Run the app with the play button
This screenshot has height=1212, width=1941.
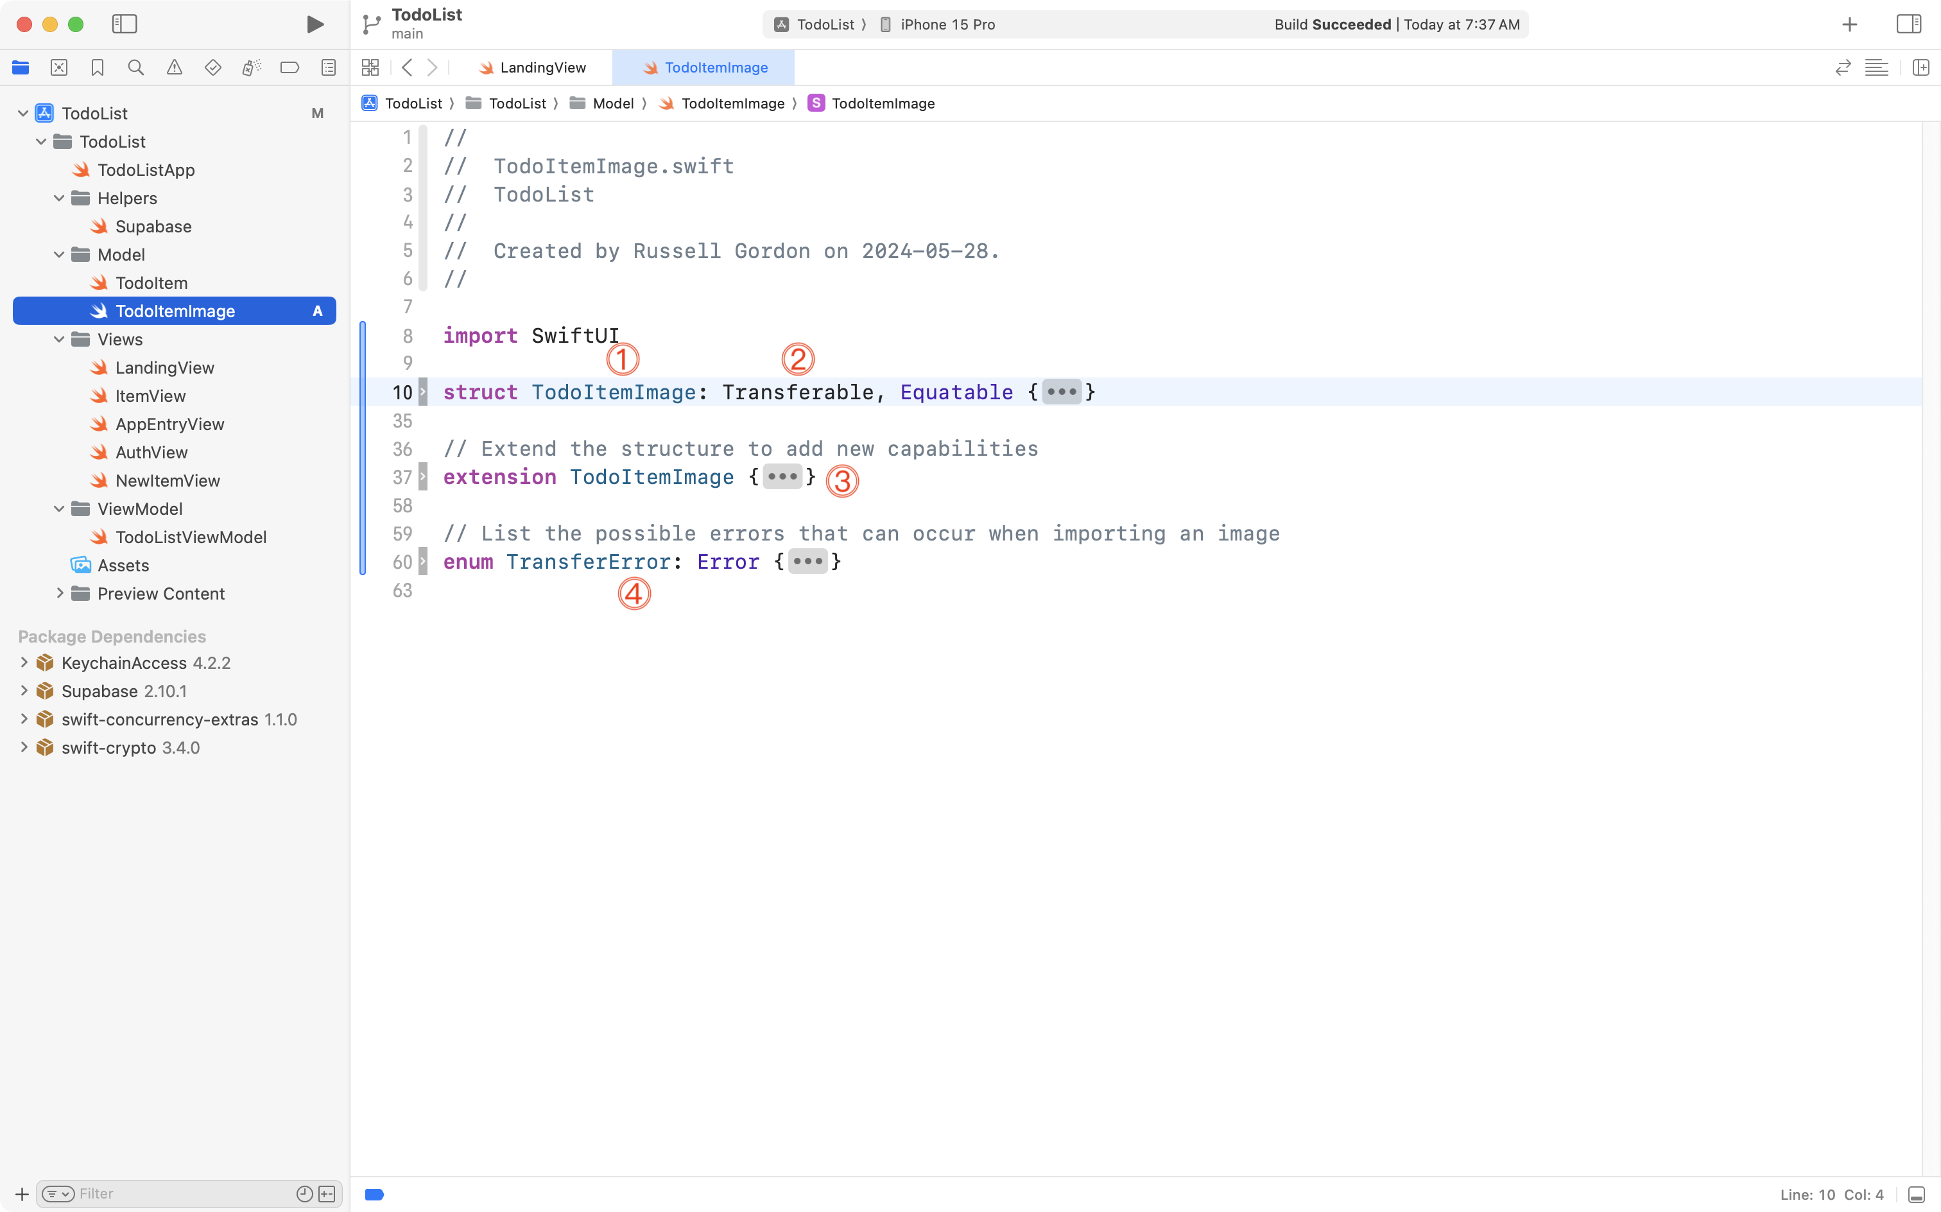[315, 24]
